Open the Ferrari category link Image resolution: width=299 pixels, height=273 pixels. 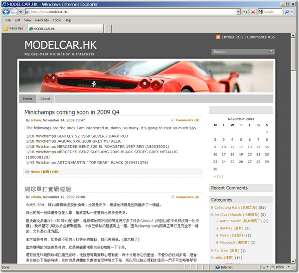pos(232,235)
